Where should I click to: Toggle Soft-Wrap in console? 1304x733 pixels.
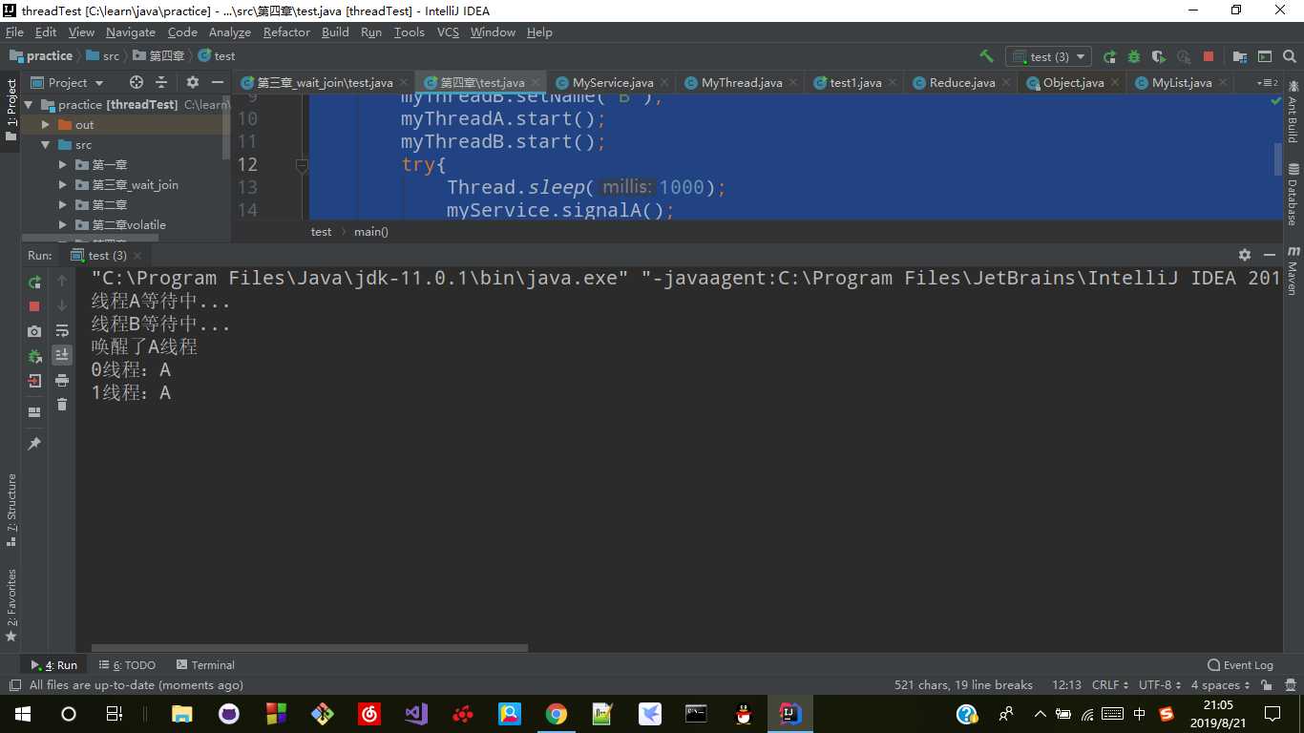62,331
